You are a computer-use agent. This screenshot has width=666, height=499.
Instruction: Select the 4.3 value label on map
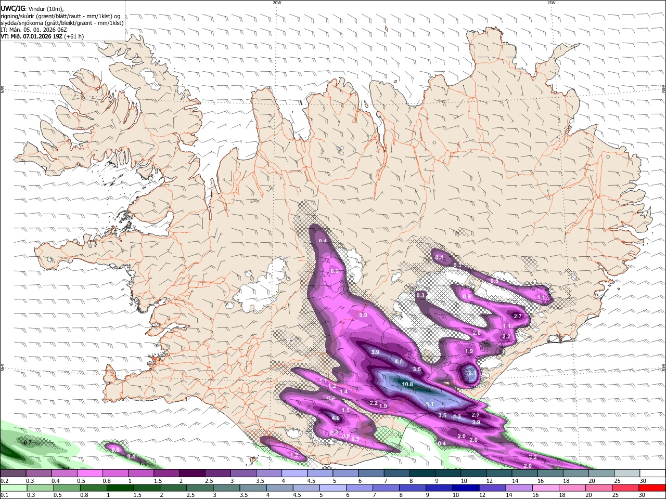tap(457, 416)
